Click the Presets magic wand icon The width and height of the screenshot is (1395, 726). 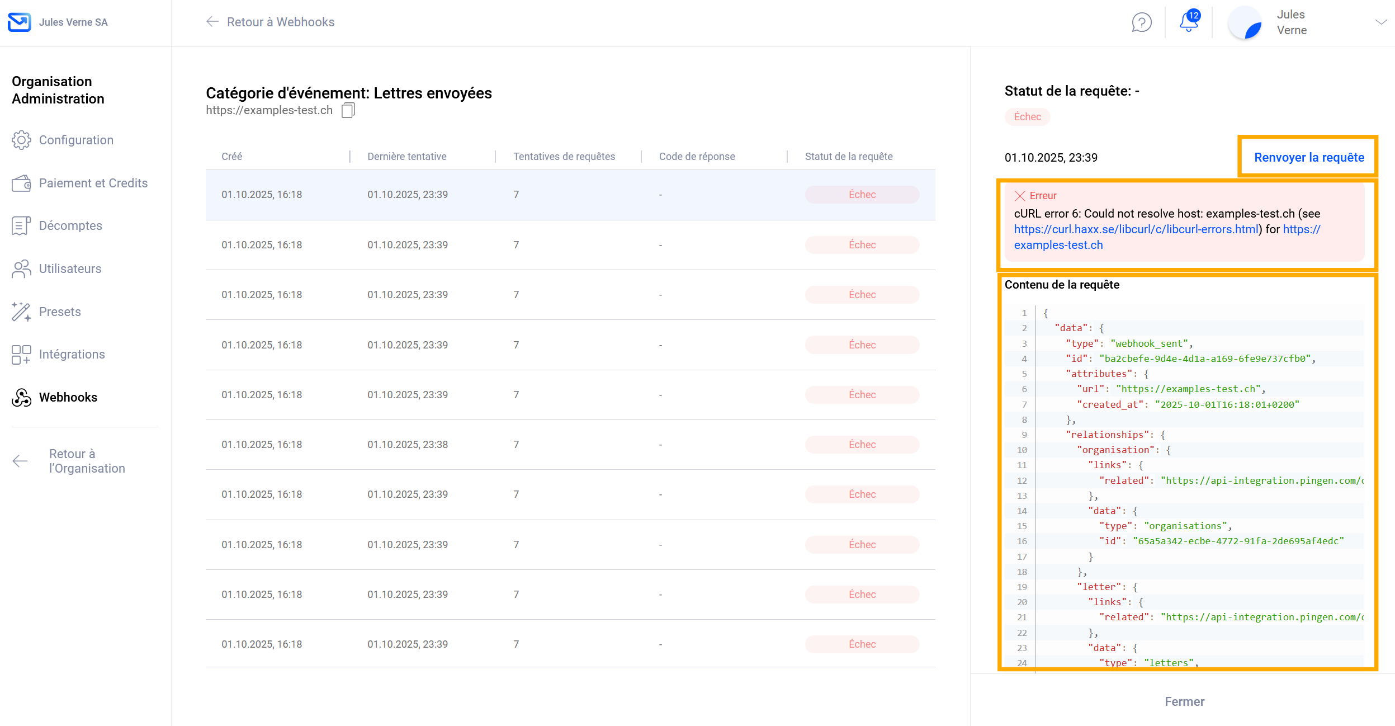pos(21,312)
